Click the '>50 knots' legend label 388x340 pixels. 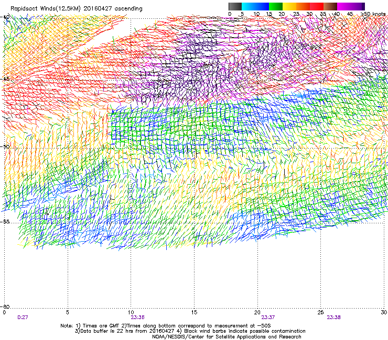[373, 14]
